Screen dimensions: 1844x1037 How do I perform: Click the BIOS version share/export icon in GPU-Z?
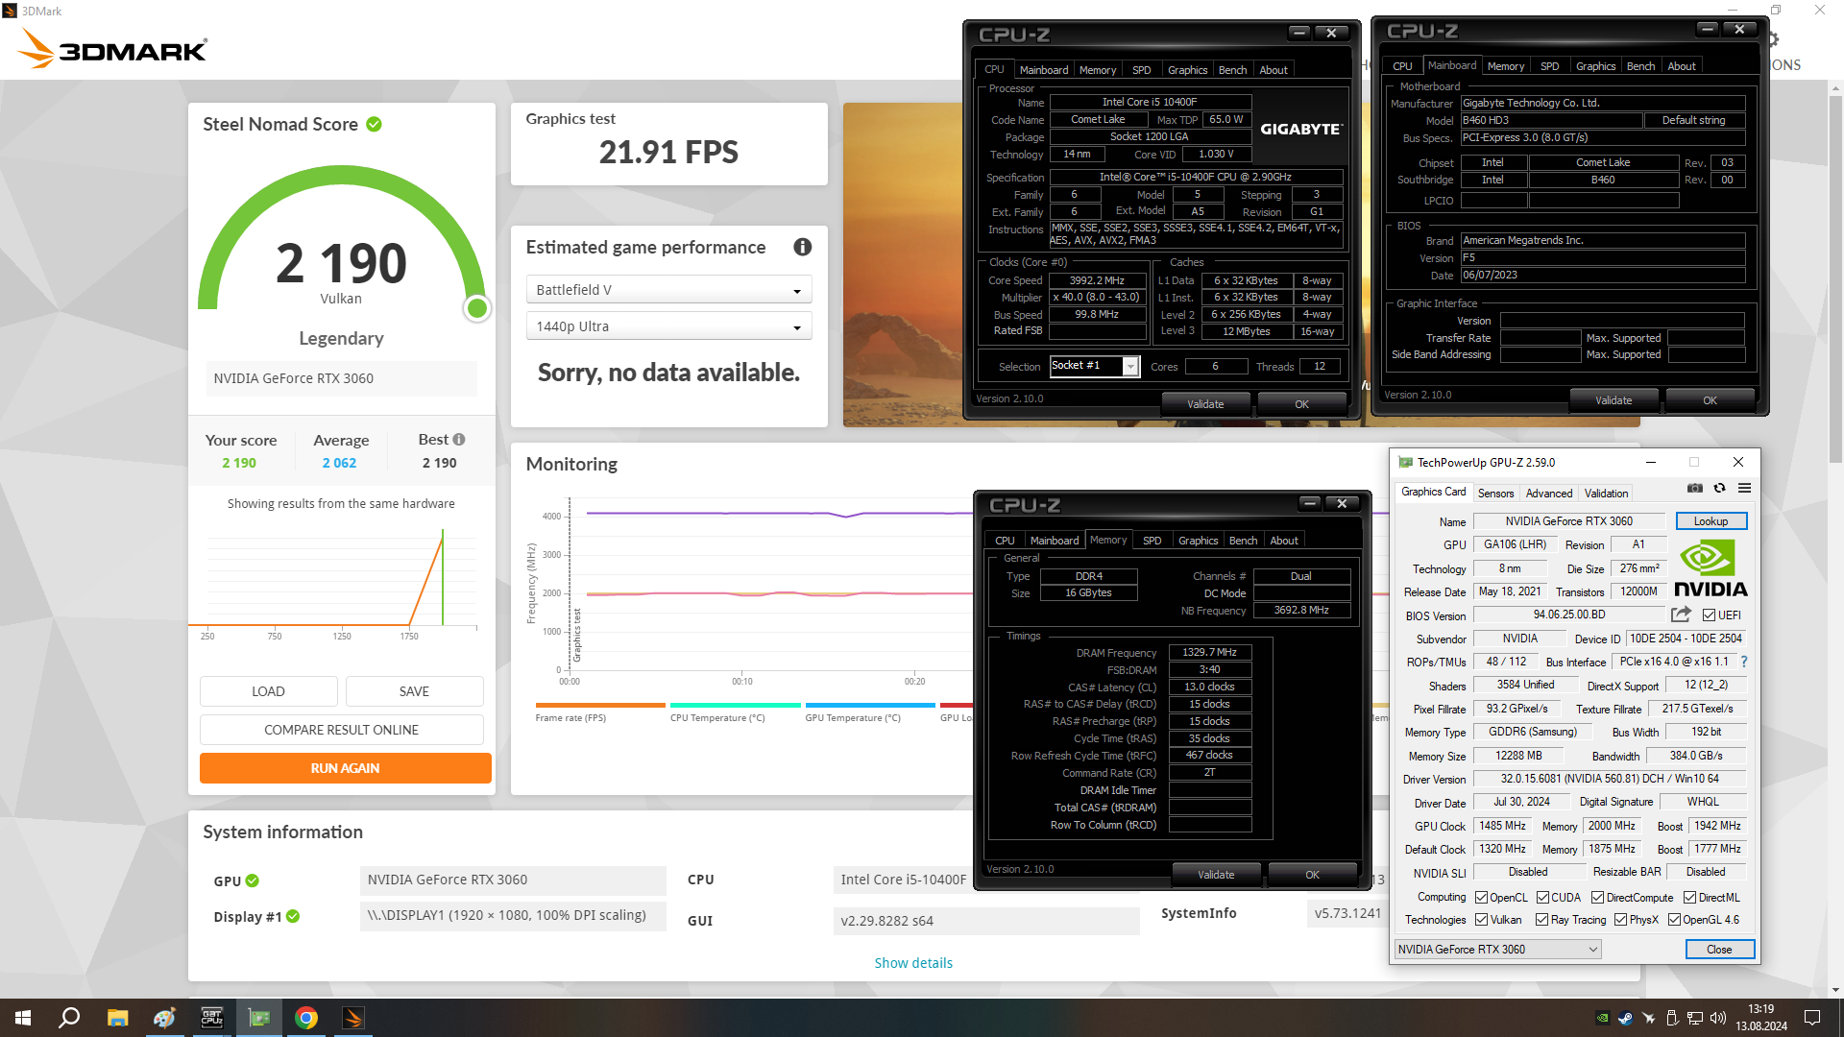pyautogui.click(x=1681, y=615)
